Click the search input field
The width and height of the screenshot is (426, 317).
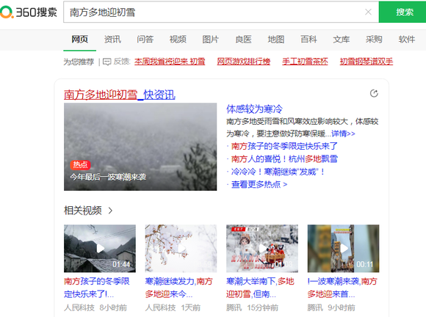(214, 12)
